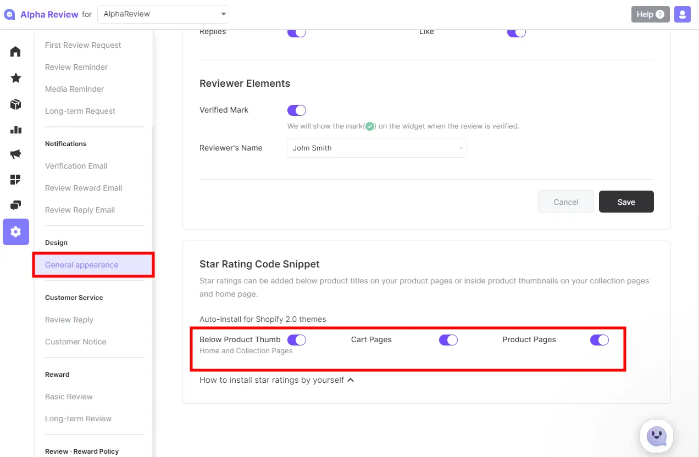Disable the Verified Mark toggle
The height and width of the screenshot is (457, 699).
tap(297, 110)
